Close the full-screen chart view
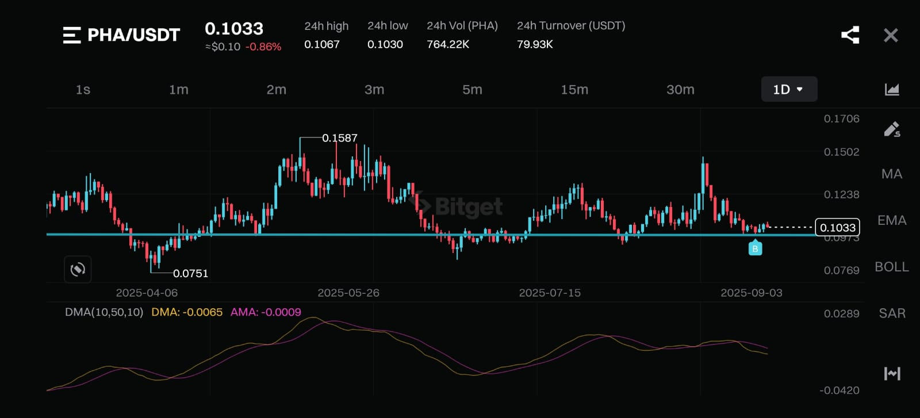The height and width of the screenshot is (418, 920). [x=891, y=35]
